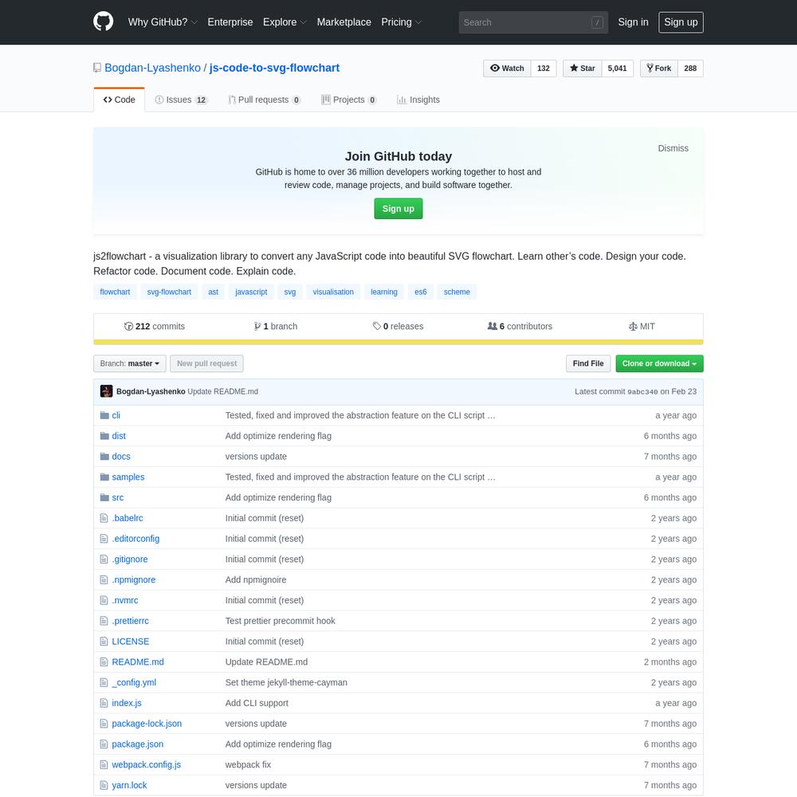Open the webpack.config.js file

tap(147, 764)
